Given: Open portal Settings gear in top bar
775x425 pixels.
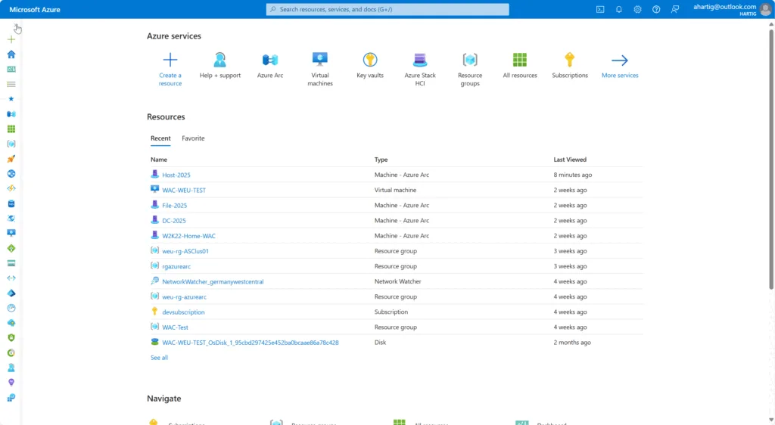Looking at the screenshot, I should 637,9.
